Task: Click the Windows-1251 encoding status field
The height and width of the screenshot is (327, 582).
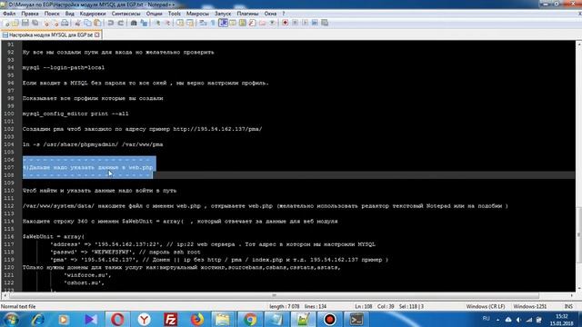Action: (529, 307)
